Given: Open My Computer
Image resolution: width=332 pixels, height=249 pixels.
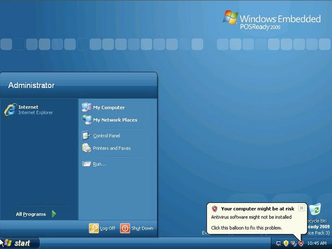Looking at the screenshot, I should click(108, 108).
